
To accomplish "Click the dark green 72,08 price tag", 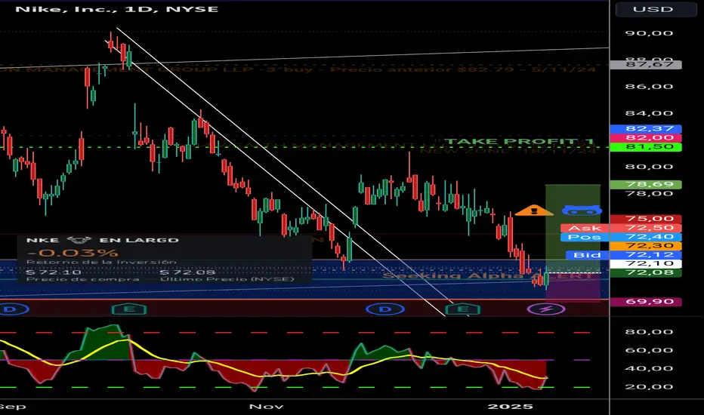I will [x=646, y=272].
